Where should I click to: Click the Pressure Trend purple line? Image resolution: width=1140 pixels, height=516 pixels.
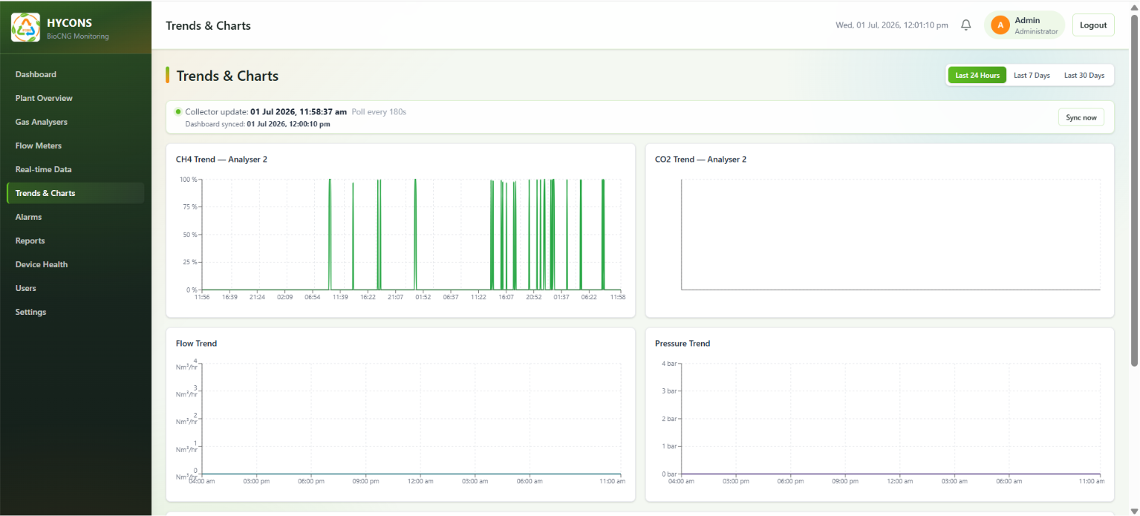[x=890, y=474]
